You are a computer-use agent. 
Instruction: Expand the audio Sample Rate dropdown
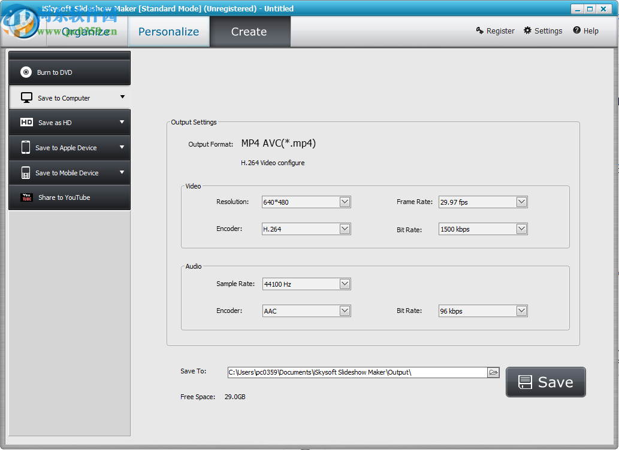[345, 284]
